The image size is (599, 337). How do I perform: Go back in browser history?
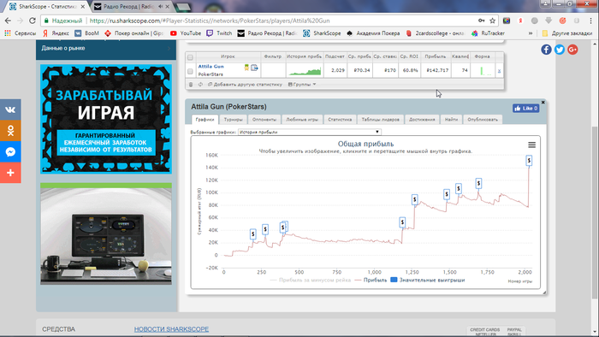[8, 21]
